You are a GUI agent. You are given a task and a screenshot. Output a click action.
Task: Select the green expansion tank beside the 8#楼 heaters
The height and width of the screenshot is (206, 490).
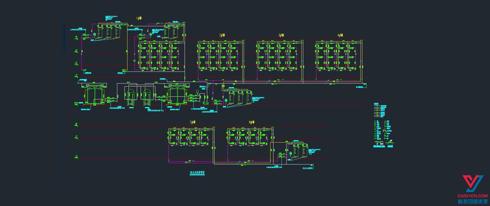tap(291, 154)
